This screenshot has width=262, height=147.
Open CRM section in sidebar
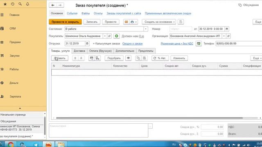tap(13, 29)
